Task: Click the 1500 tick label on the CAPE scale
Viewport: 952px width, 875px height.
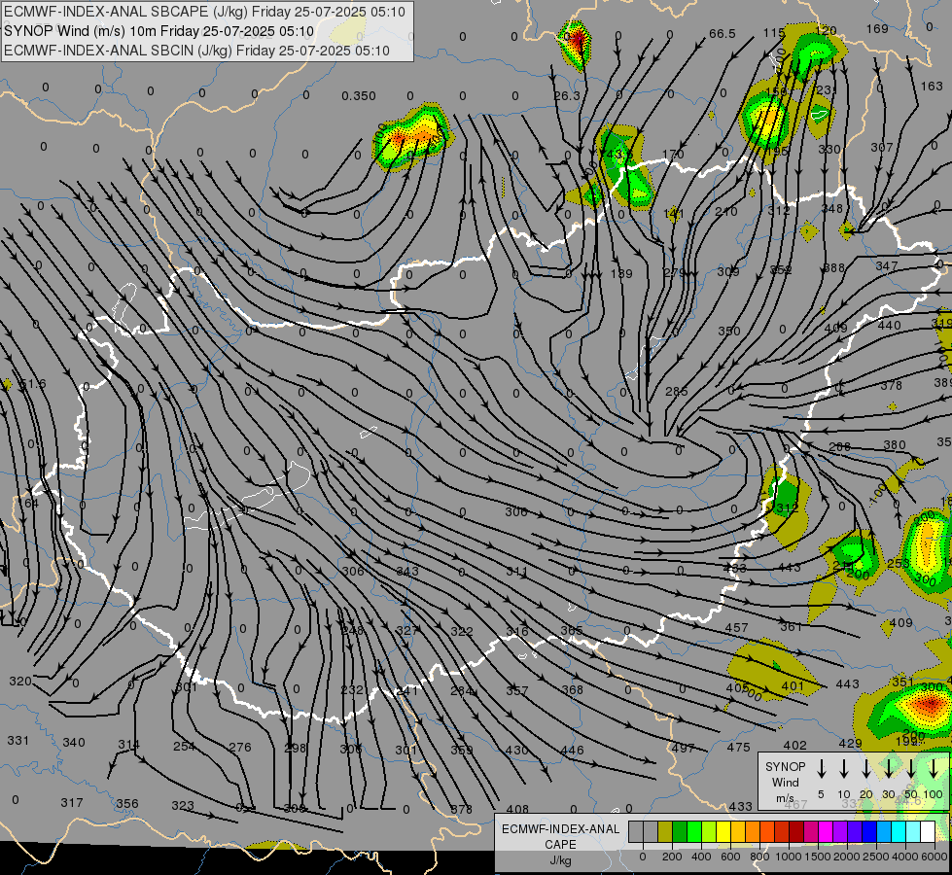Action: click(x=817, y=857)
